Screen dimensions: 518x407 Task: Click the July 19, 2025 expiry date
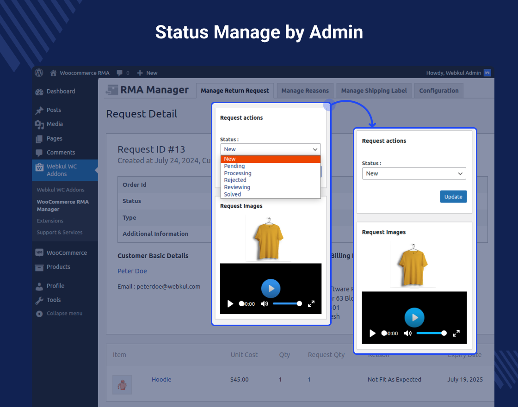pos(465,380)
